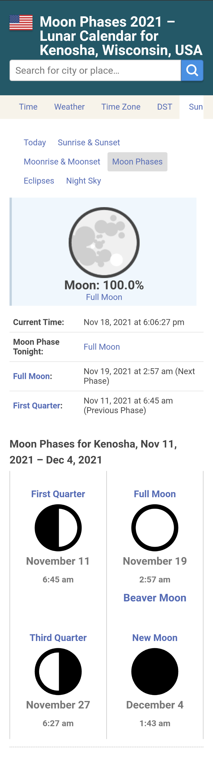This screenshot has height=759, width=213.
Task: Focus the city or place search field
Action: [x=95, y=70]
